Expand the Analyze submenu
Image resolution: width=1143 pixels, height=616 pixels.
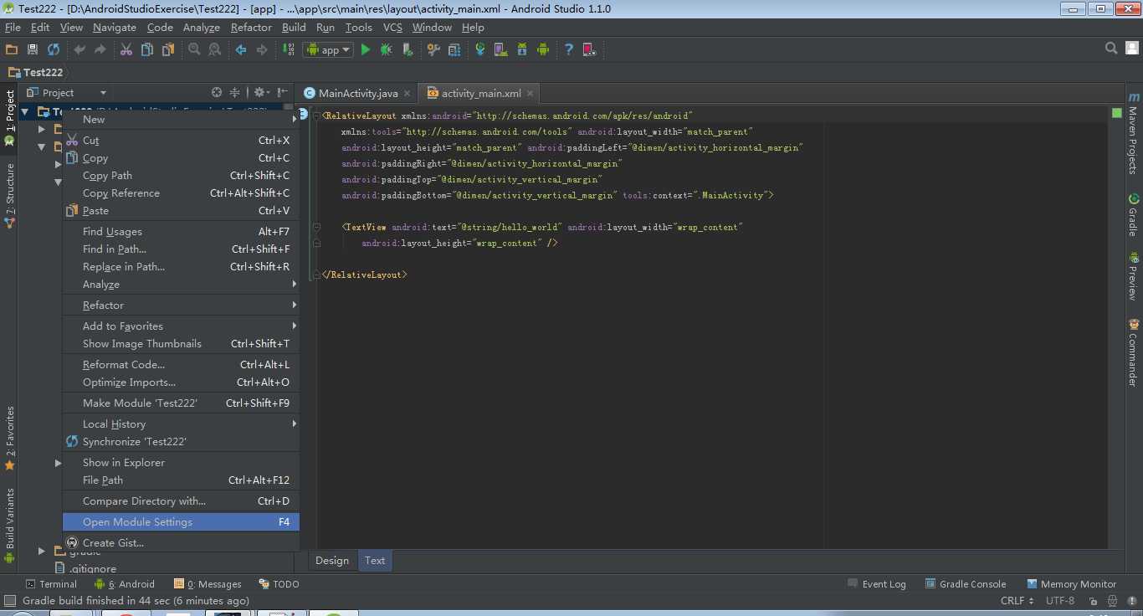(x=181, y=285)
